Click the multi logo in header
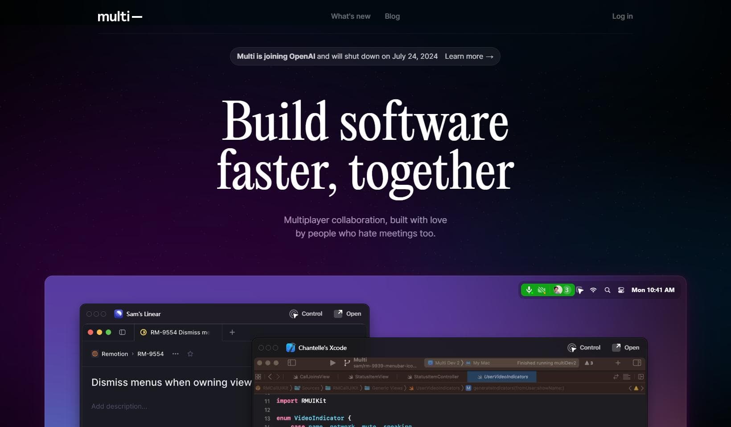The height and width of the screenshot is (427, 731). 120,16
